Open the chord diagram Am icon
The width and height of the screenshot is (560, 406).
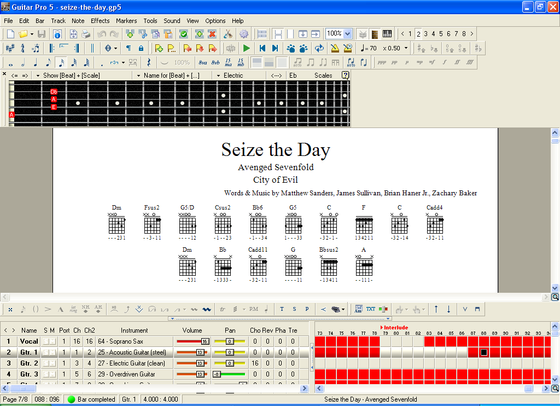358,309
